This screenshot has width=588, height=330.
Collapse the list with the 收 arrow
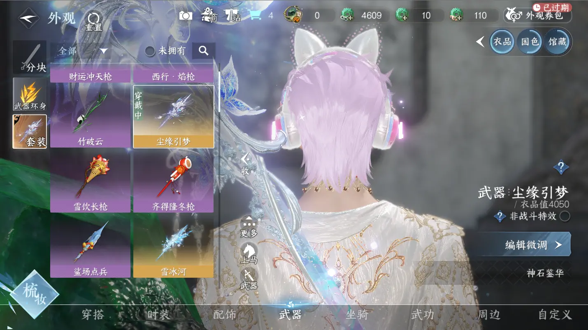(x=245, y=164)
